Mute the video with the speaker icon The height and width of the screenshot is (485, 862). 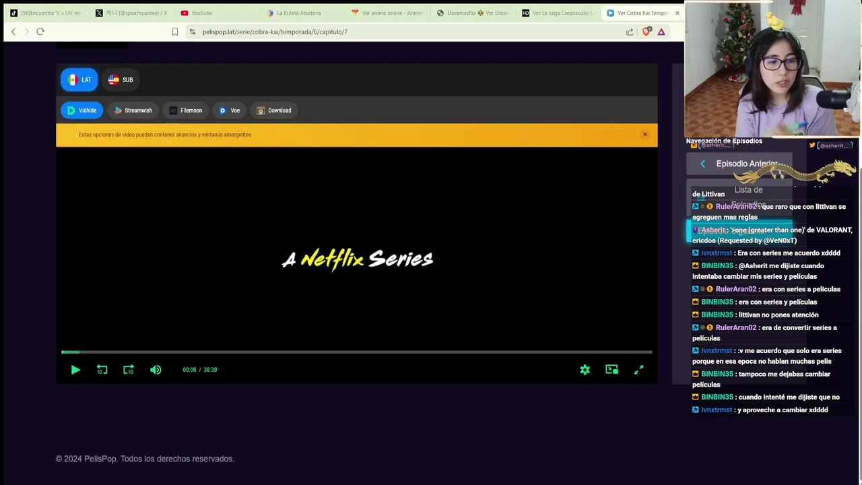[x=156, y=370]
